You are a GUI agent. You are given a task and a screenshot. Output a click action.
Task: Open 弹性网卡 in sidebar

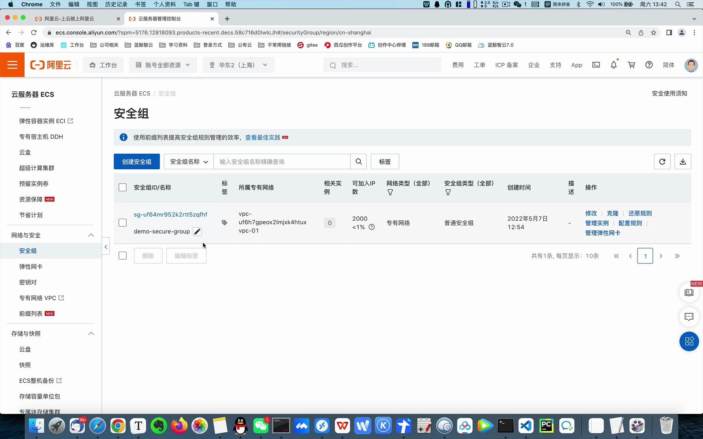tap(31, 267)
